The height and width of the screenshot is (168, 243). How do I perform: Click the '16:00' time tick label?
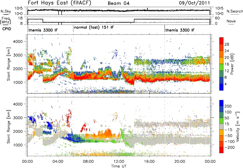pos(149,162)
